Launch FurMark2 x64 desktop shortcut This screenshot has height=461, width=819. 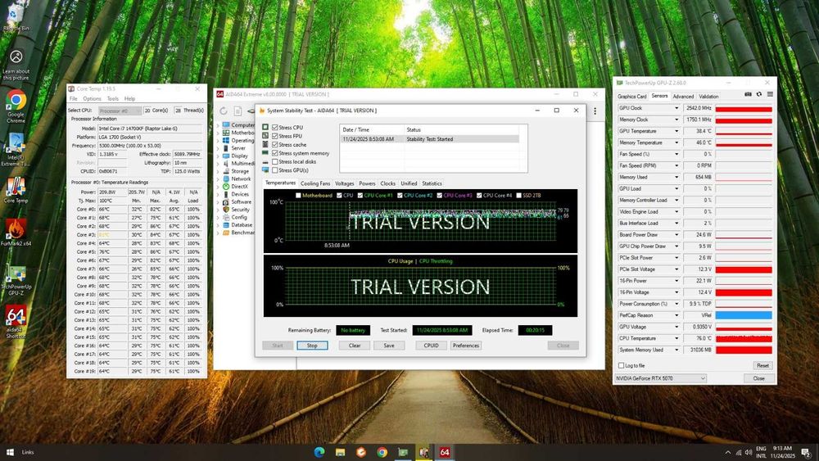click(x=16, y=233)
